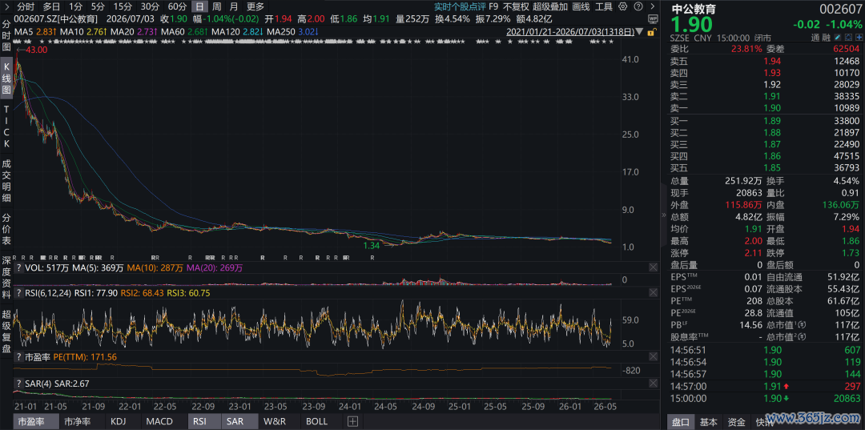
Task: Switch to the 分时 intraday period
Action: (x=26, y=7)
